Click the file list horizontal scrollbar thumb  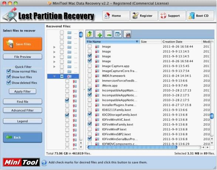click(x=132, y=147)
